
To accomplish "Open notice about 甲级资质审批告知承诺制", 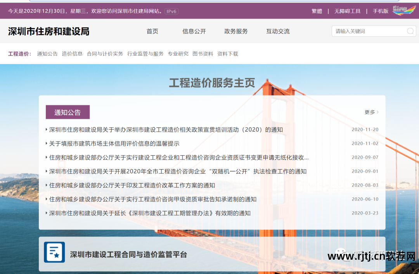I will [152, 199].
